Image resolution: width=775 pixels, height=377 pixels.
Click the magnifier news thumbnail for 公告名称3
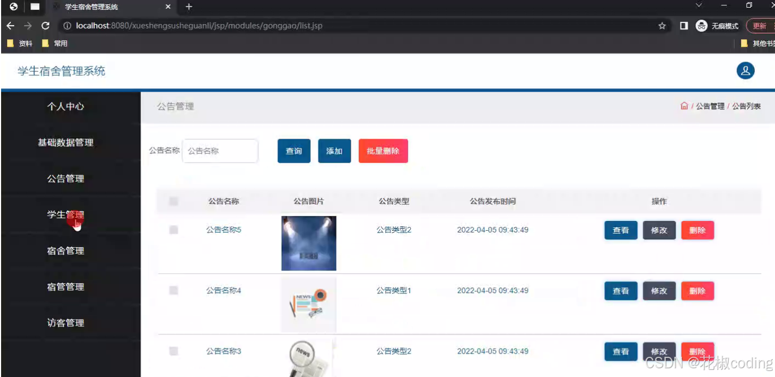(309, 357)
